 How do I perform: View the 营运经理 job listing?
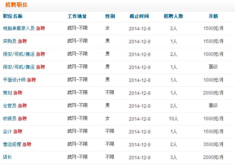coord(12,144)
